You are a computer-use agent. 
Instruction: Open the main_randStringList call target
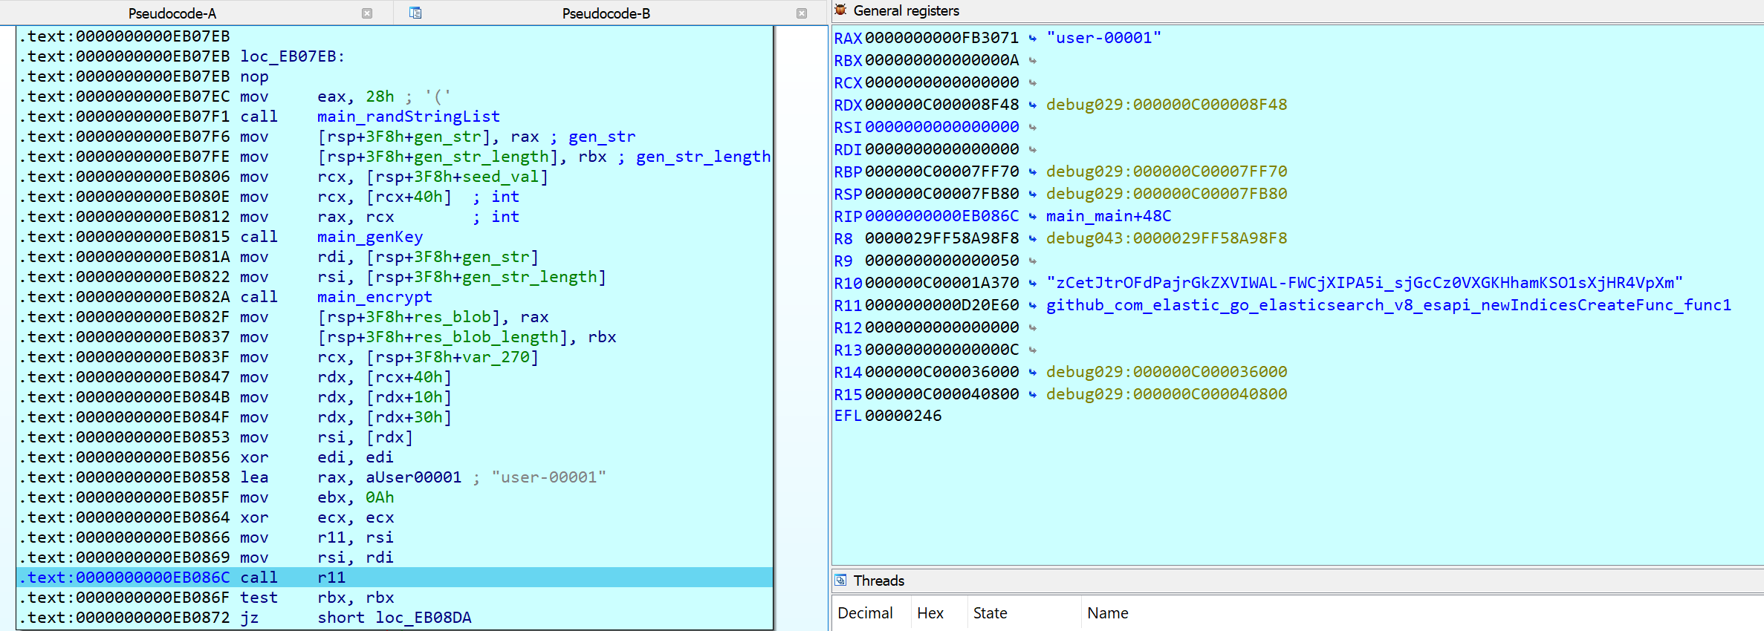(409, 117)
